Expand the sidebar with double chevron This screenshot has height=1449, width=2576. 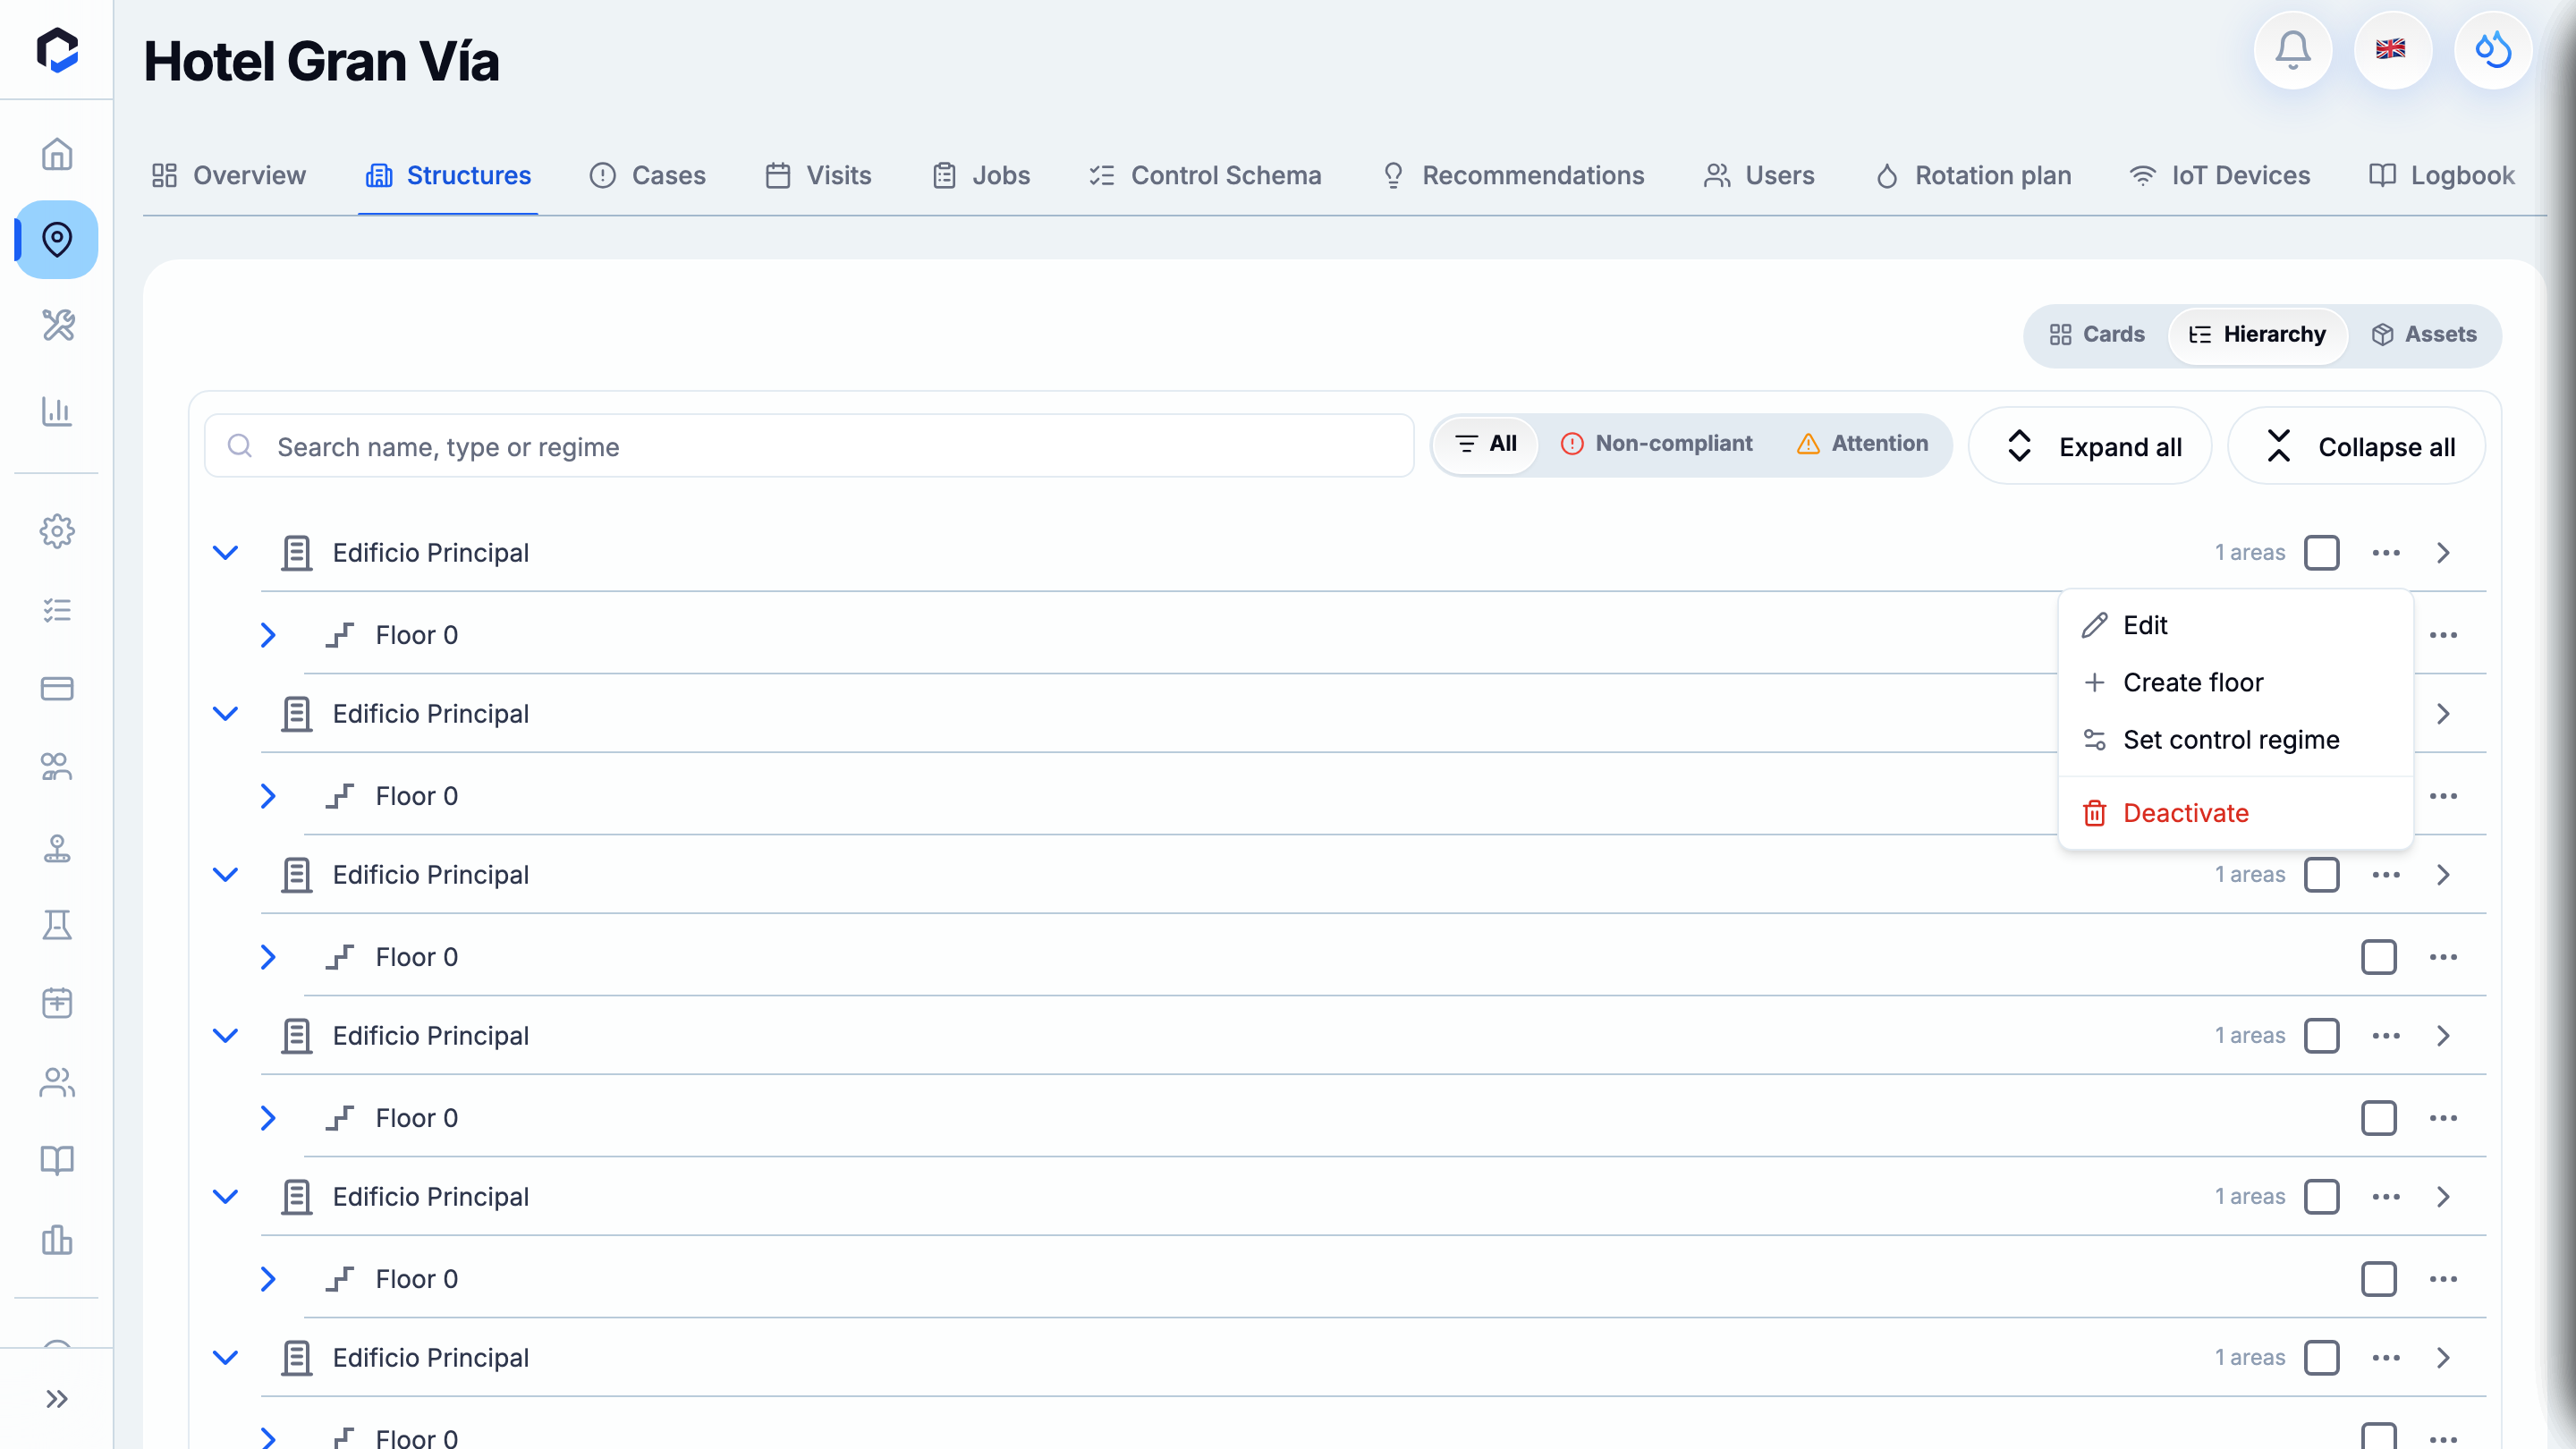(x=57, y=1398)
